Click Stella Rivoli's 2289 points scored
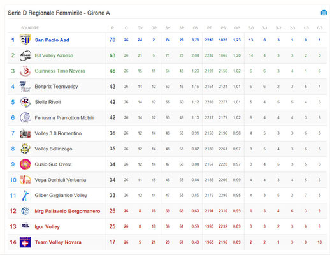The width and height of the screenshot is (330, 255). click(209, 102)
